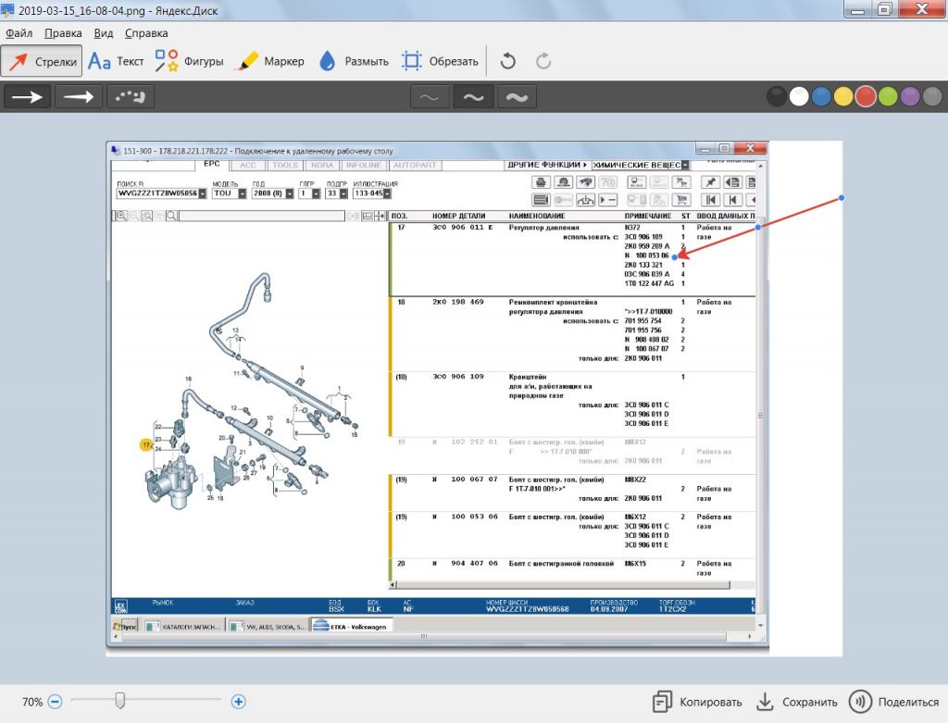Click Копировать to copy the image
This screenshot has height=723, width=948.
pyautogui.click(x=697, y=702)
